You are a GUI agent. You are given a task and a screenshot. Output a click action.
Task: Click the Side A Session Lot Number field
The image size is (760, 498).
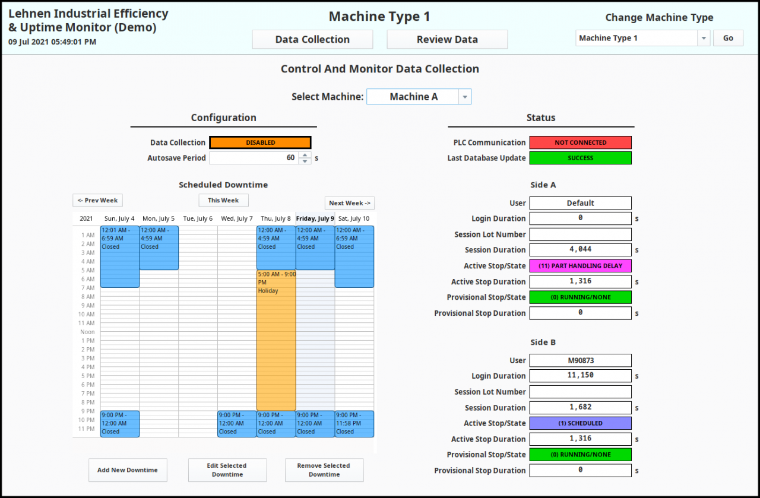point(580,234)
